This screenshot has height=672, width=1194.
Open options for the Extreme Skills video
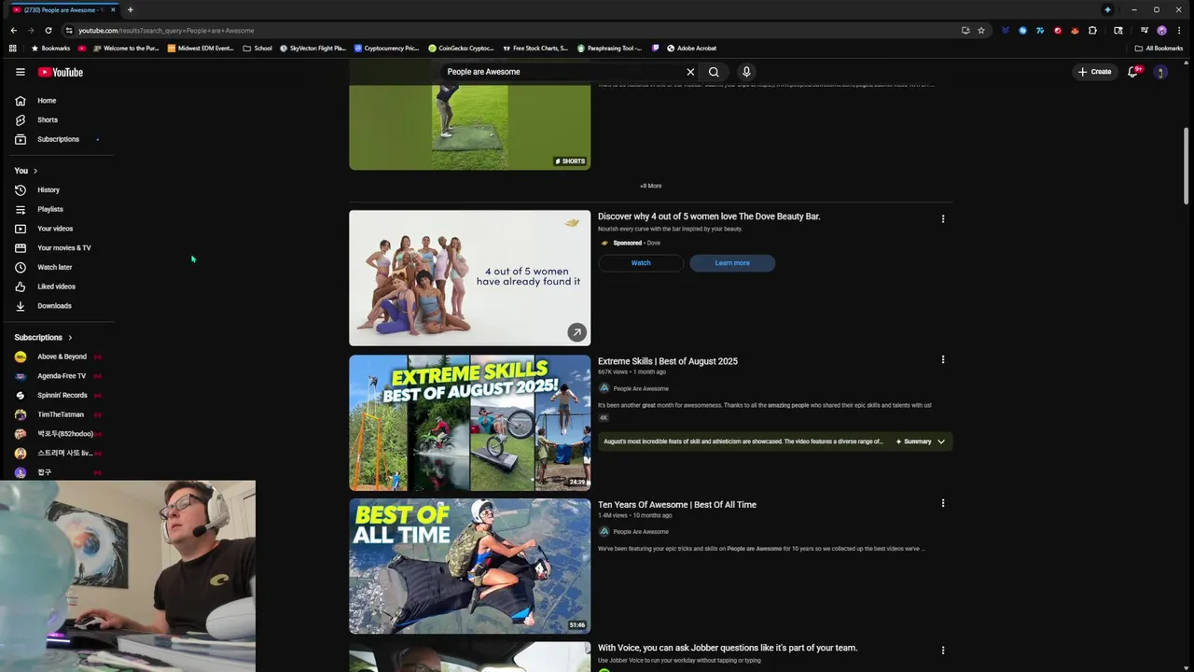point(943,359)
